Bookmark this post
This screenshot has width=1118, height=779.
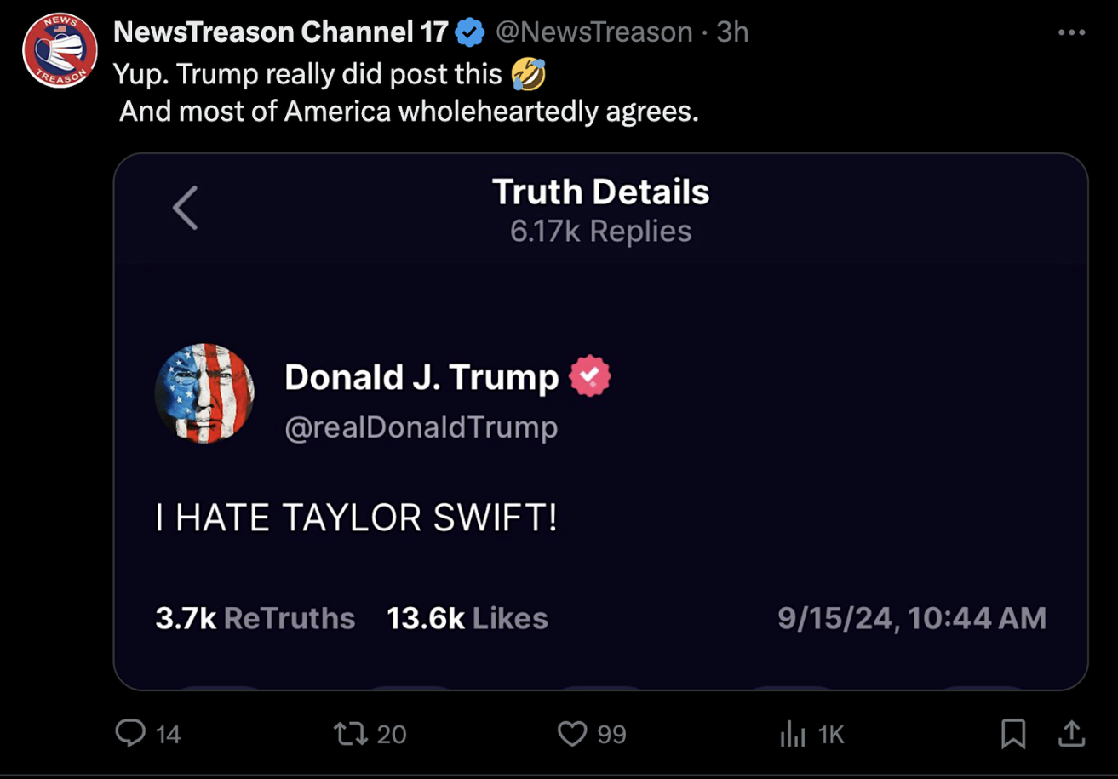pyautogui.click(x=1013, y=733)
